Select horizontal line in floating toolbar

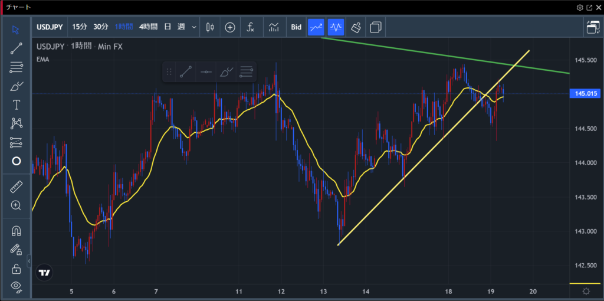206,71
